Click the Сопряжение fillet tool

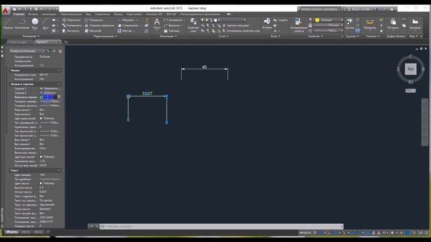click(128, 26)
